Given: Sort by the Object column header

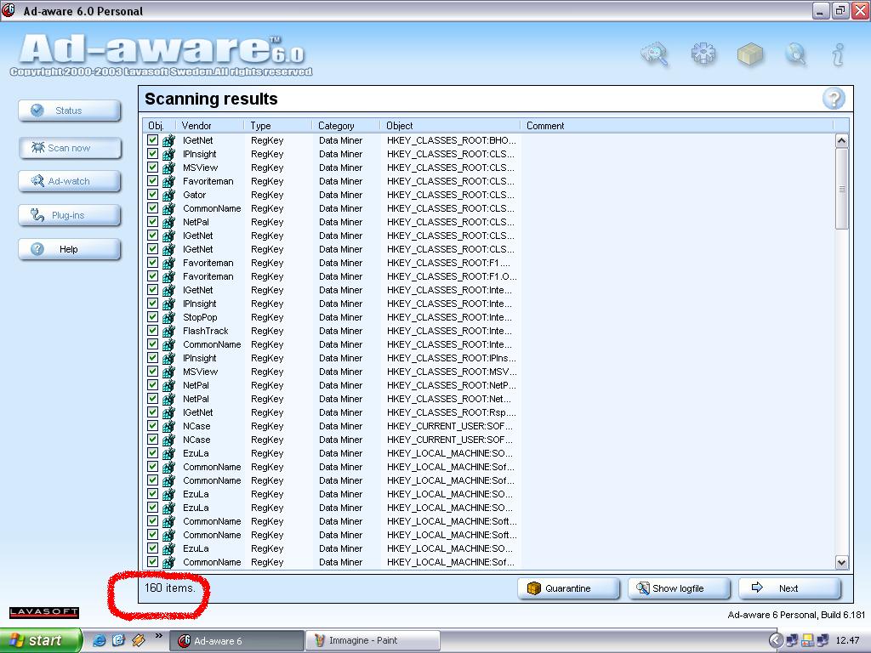Looking at the screenshot, I should click(451, 126).
